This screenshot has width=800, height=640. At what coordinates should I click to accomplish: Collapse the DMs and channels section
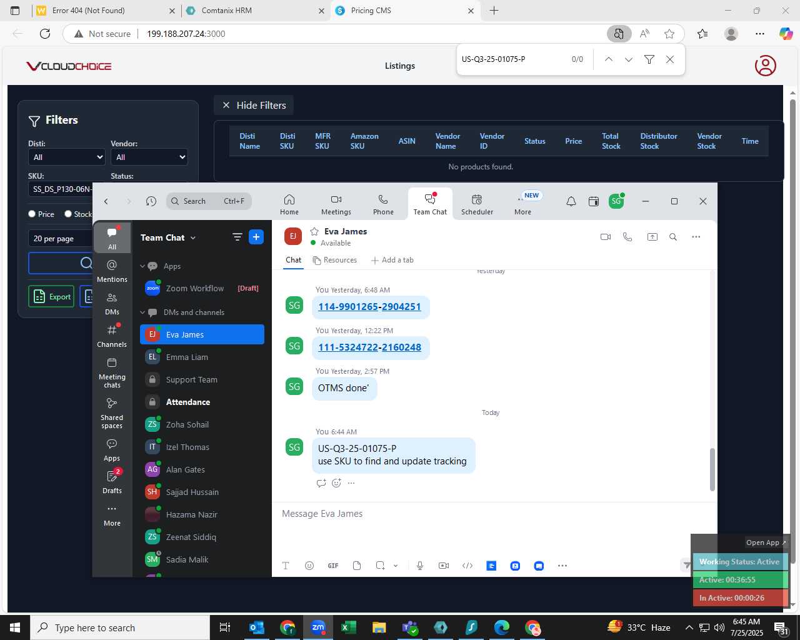click(x=142, y=312)
